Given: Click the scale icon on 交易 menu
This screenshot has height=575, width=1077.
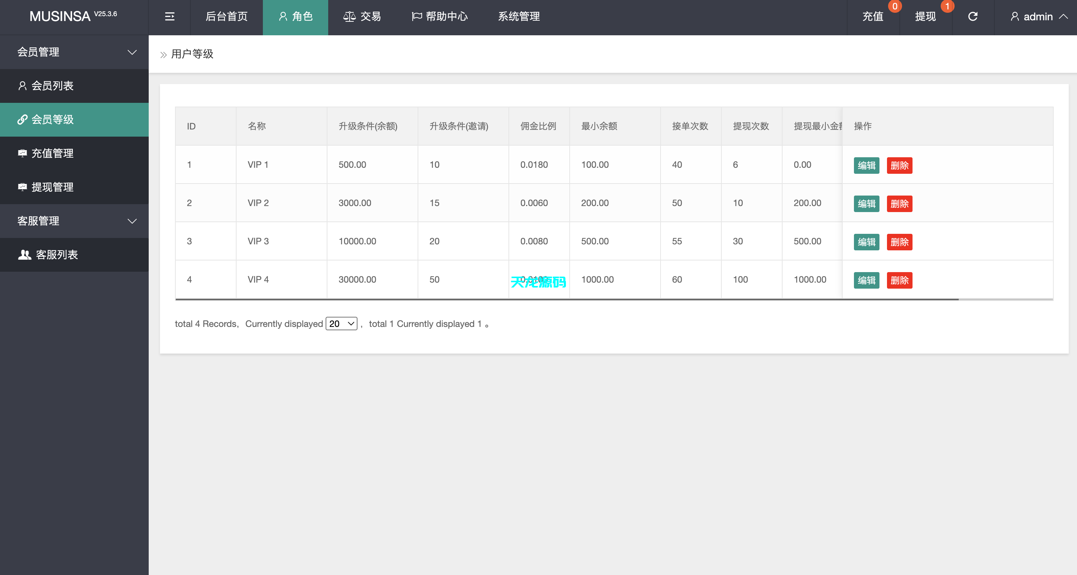Looking at the screenshot, I should tap(350, 16).
